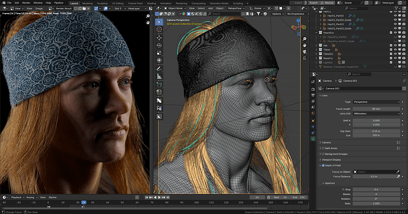Adjust the F-Stop value field
This screenshot has height=214, width=408.
(x=376, y=190)
